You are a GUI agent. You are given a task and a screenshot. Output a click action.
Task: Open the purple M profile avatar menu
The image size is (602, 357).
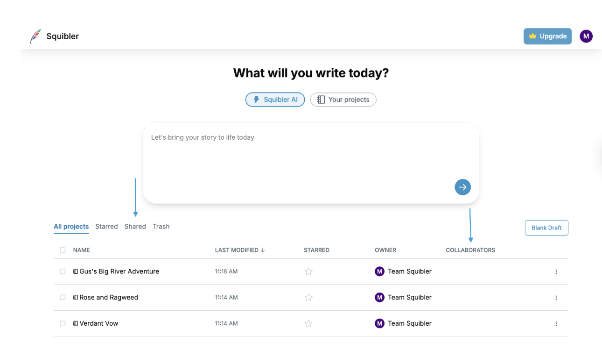586,36
